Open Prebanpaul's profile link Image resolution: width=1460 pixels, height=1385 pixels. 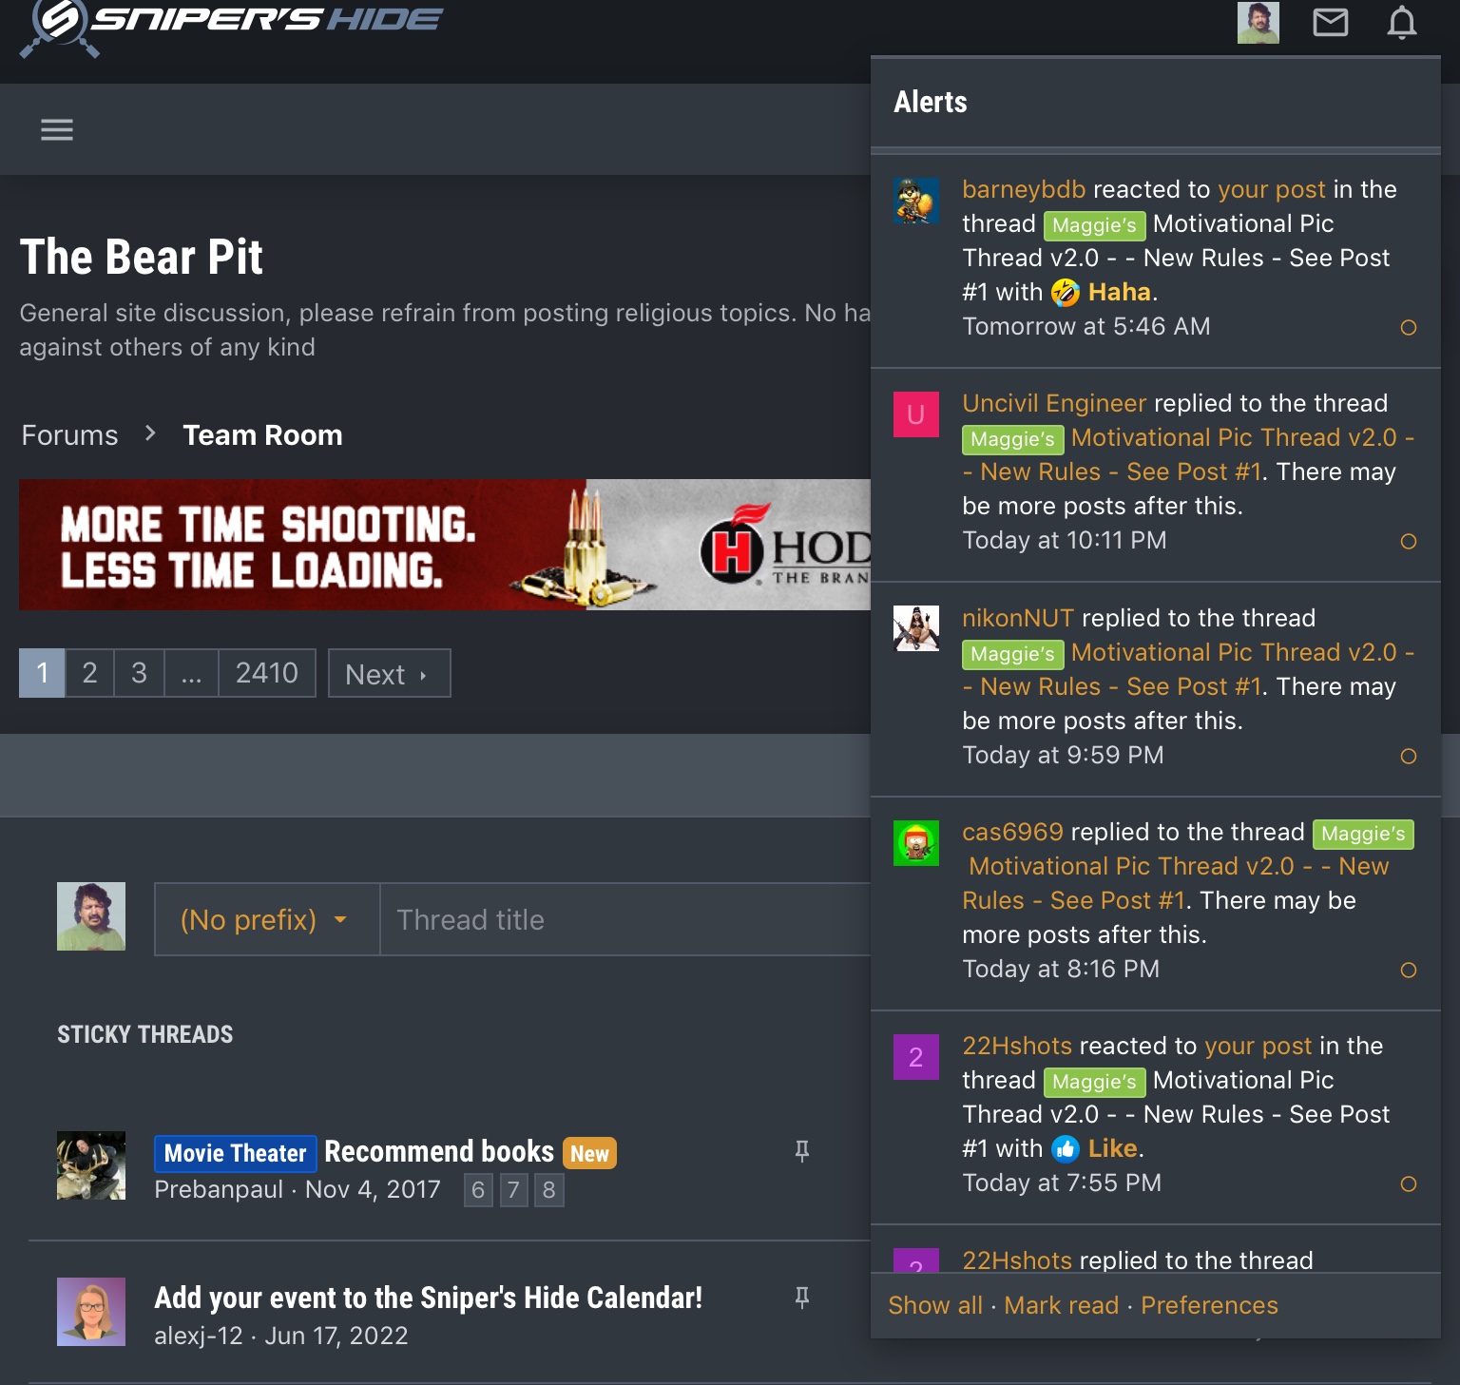pyautogui.click(x=219, y=1189)
